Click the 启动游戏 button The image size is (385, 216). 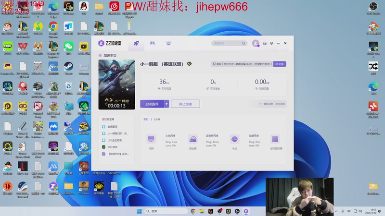pyautogui.click(x=152, y=104)
